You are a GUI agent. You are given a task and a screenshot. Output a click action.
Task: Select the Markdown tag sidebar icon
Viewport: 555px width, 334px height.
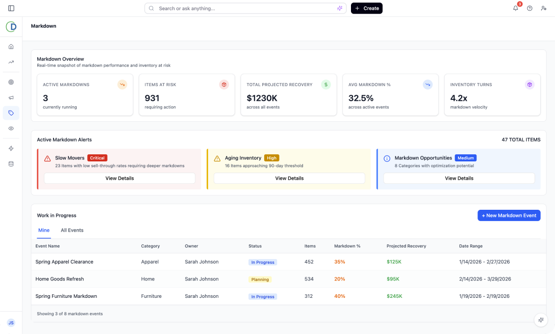11,113
